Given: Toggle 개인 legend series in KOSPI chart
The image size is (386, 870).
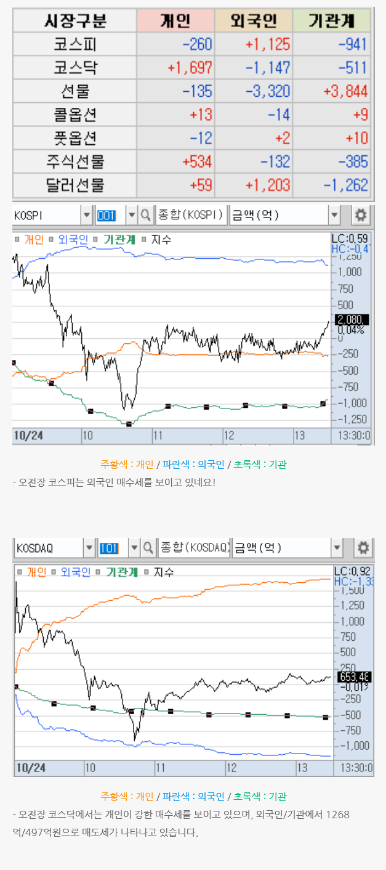Looking at the screenshot, I should pyautogui.click(x=33, y=240).
